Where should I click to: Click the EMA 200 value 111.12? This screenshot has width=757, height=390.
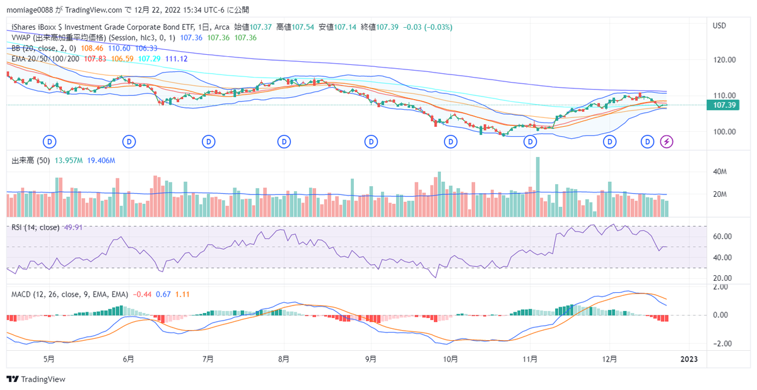175,58
